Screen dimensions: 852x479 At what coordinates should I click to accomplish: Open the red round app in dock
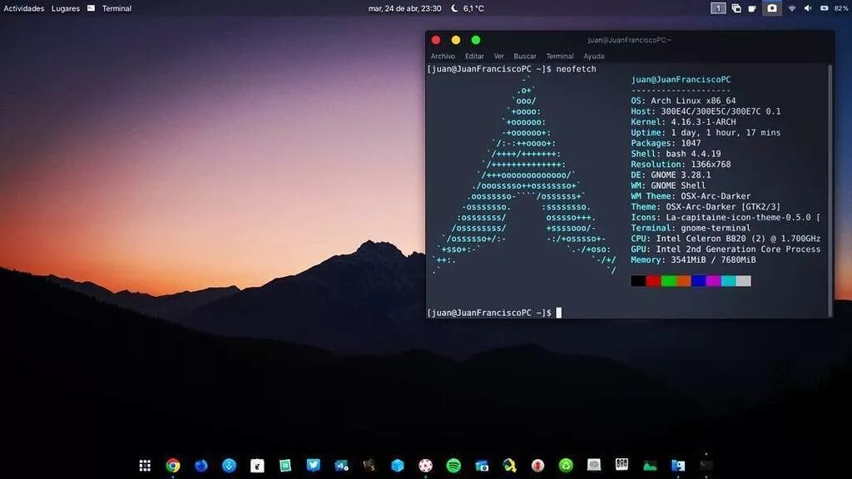click(x=538, y=466)
